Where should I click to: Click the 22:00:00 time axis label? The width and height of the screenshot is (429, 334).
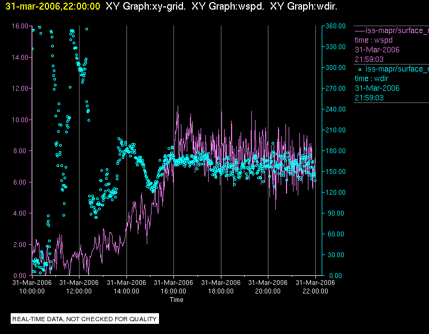click(315, 291)
